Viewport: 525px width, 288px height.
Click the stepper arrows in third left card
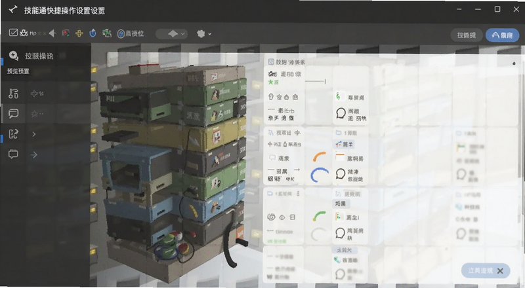[x=298, y=194]
